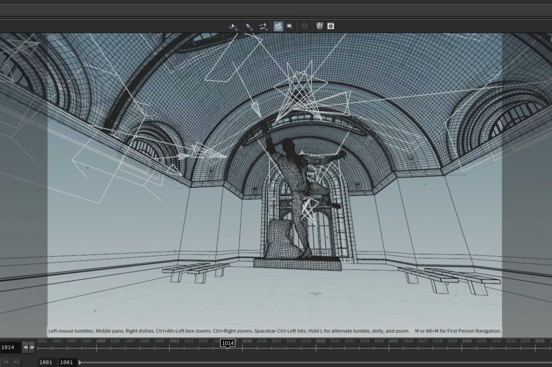Image resolution: width=552 pixels, height=367 pixels.
Task: Select the tumble view tool icon
Action: (233, 26)
